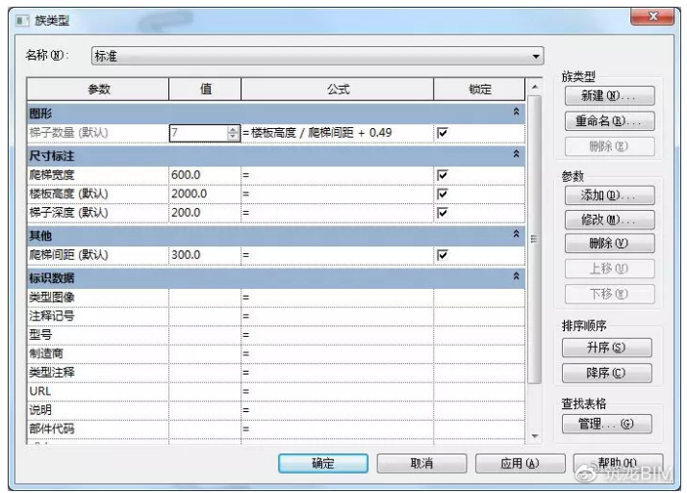Select the 梯子深度 (默认) parameter name
The height and width of the screenshot is (493, 687).
coord(68,213)
